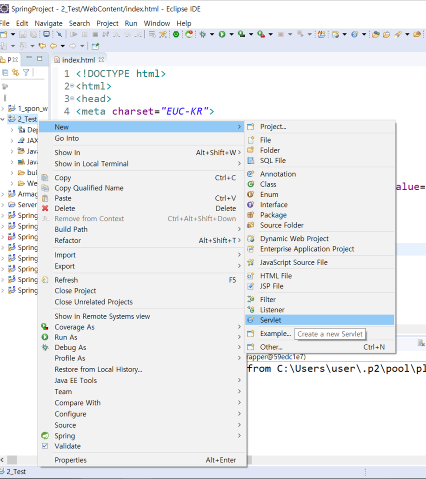426x479 pixels.
Task: Select SQL File in the New submenu
Action: point(319,160)
